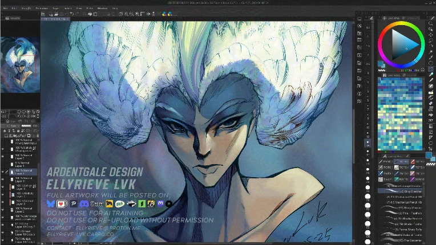Select the Eyedropper tool
The width and height of the screenshot is (436, 245).
pos(431,58)
